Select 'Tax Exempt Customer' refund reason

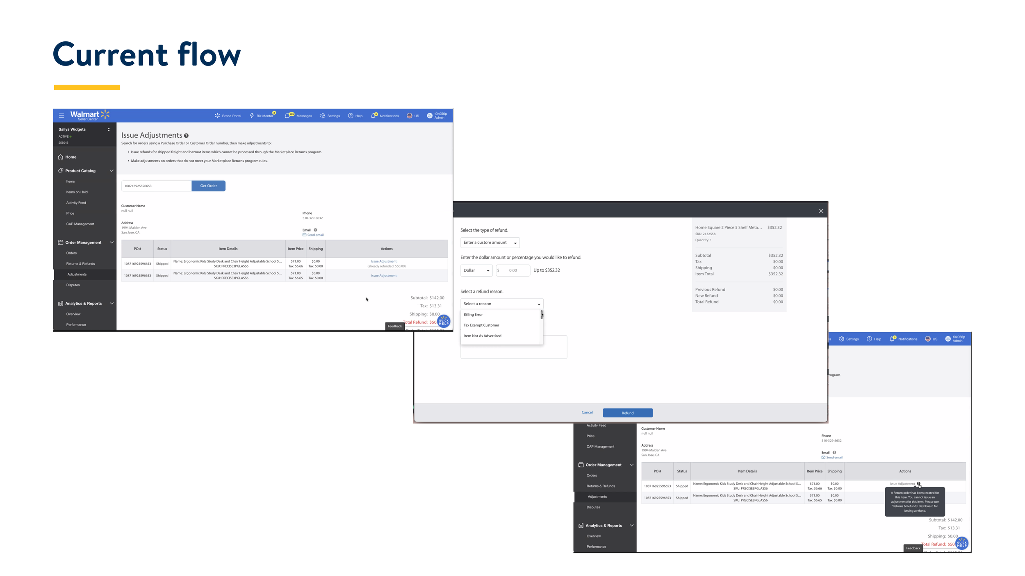coord(481,325)
